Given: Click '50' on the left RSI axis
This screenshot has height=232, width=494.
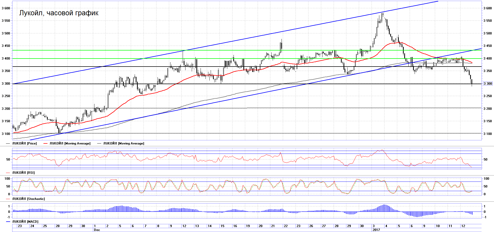Looking at the screenshot, I should [x=8, y=160].
